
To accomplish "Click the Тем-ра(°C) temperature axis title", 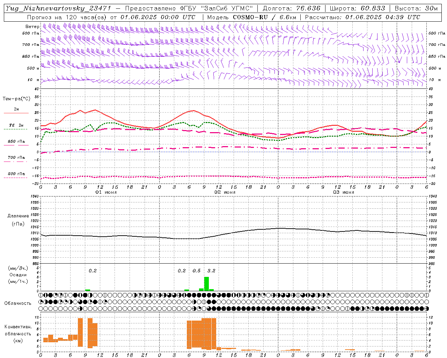I will click(16, 99).
